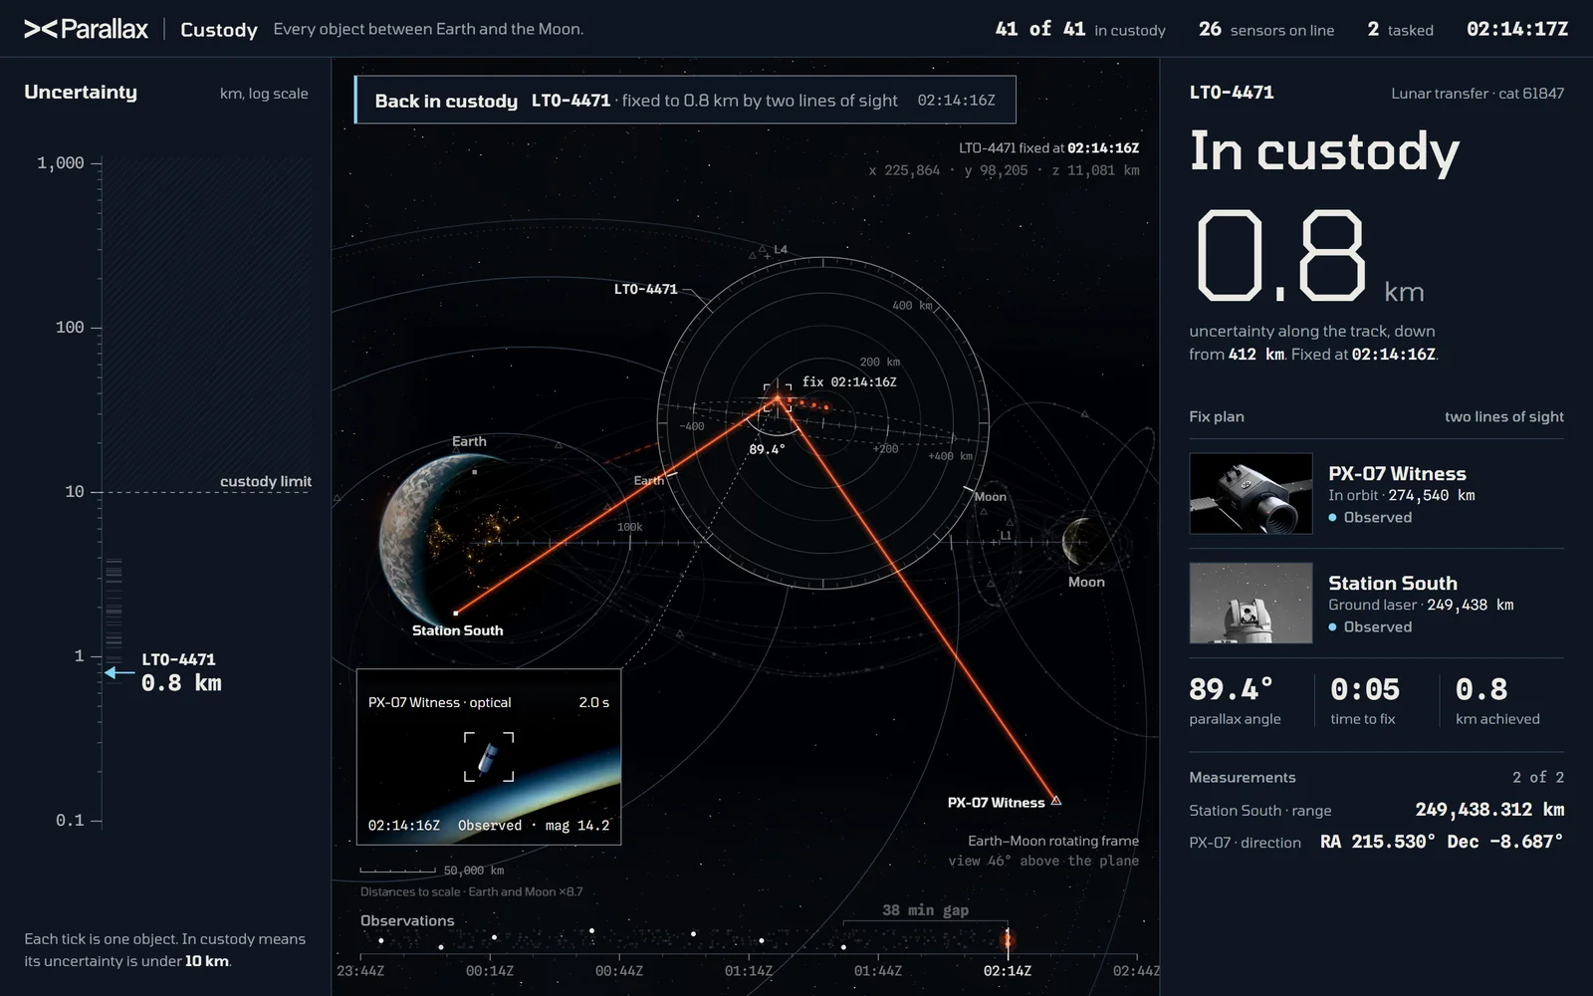Click the 249,438.312 km range measurement

tap(1489, 810)
